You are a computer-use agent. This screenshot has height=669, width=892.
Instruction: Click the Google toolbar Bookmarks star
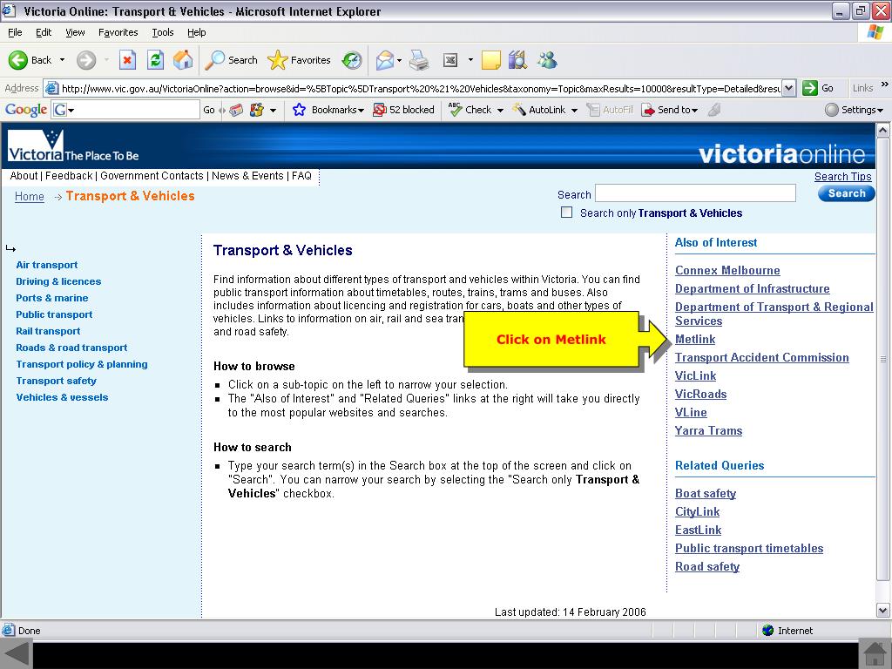tap(300, 110)
